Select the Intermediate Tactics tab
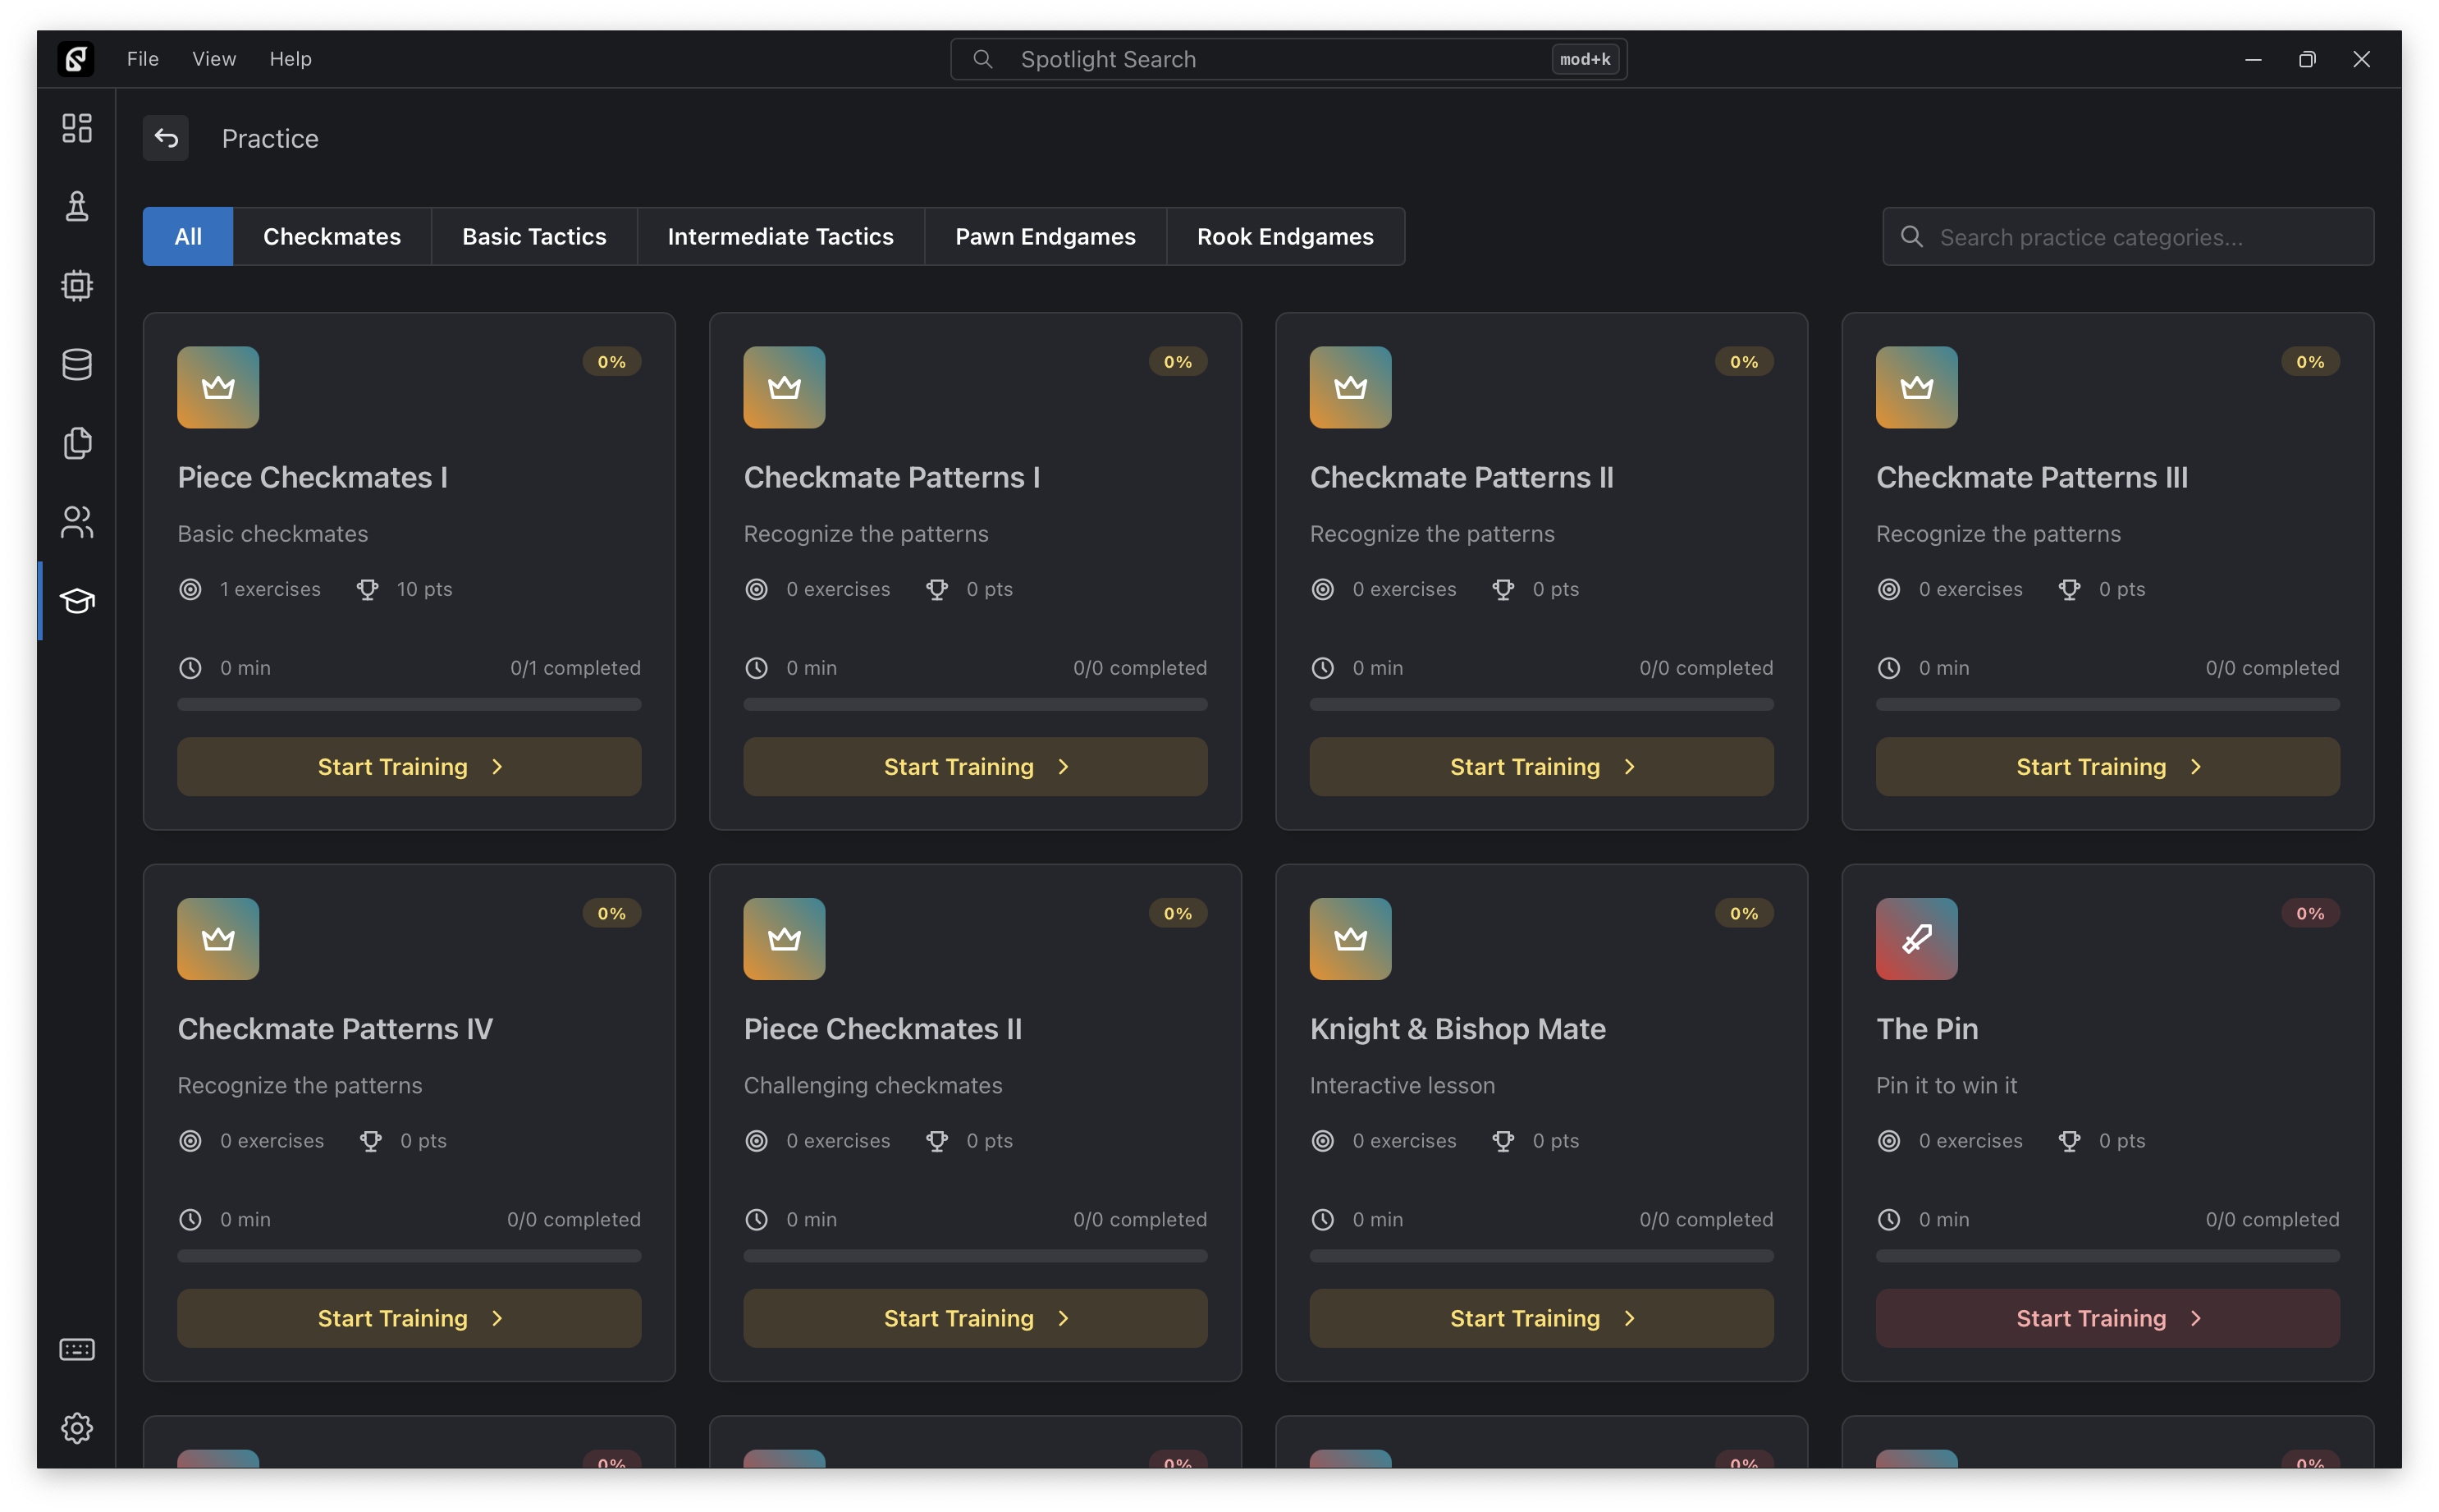 780,237
